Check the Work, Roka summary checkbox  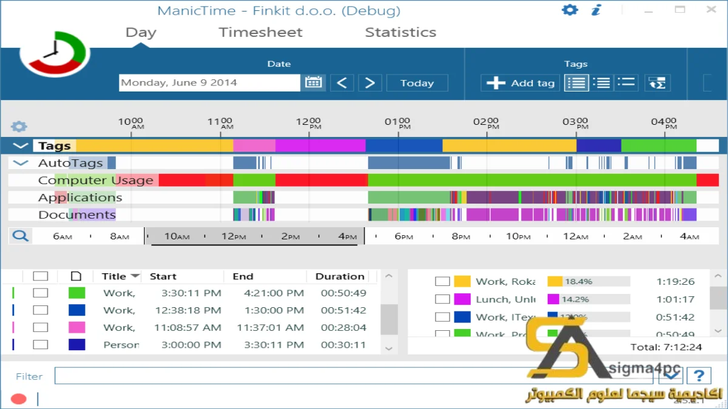coord(443,282)
